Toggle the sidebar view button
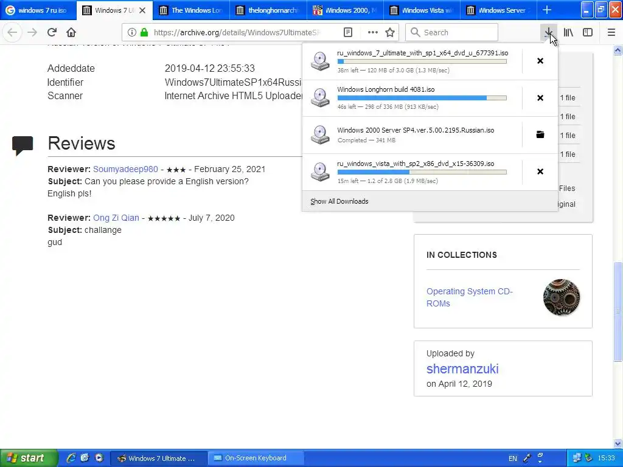This screenshot has height=467, width=623. [x=588, y=32]
